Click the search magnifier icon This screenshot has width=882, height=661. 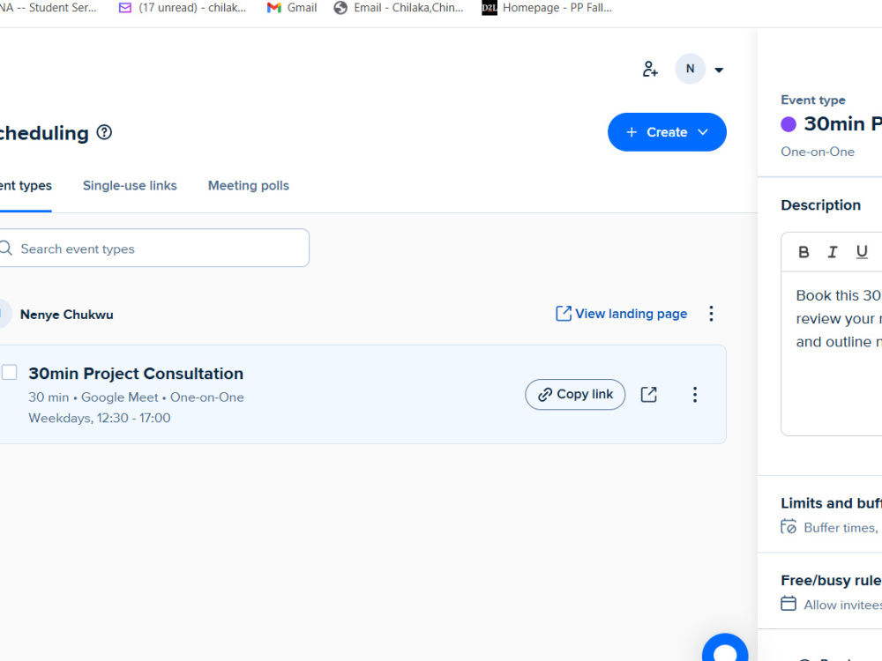click(x=5, y=248)
